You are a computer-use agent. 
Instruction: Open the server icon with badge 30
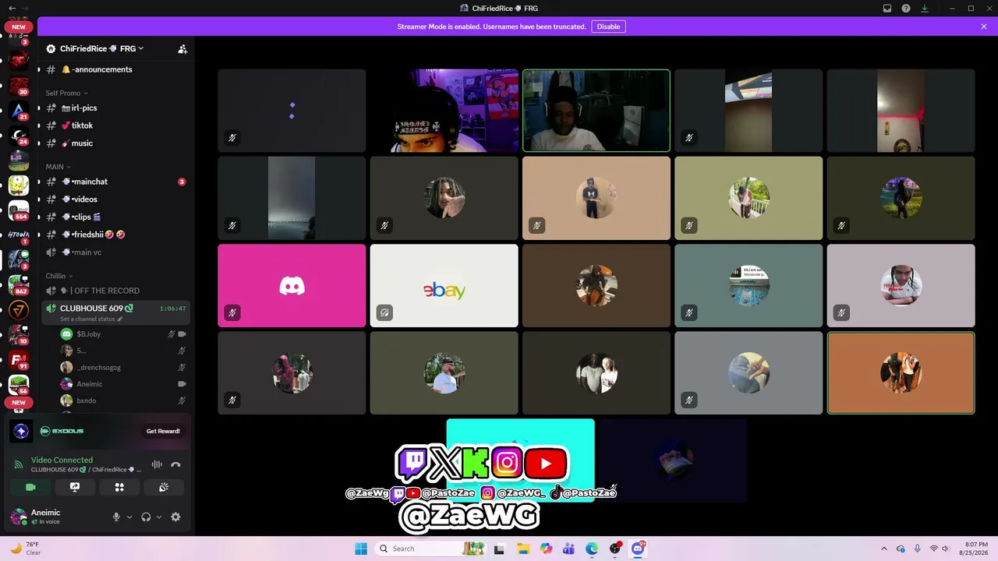[x=19, y=85]
